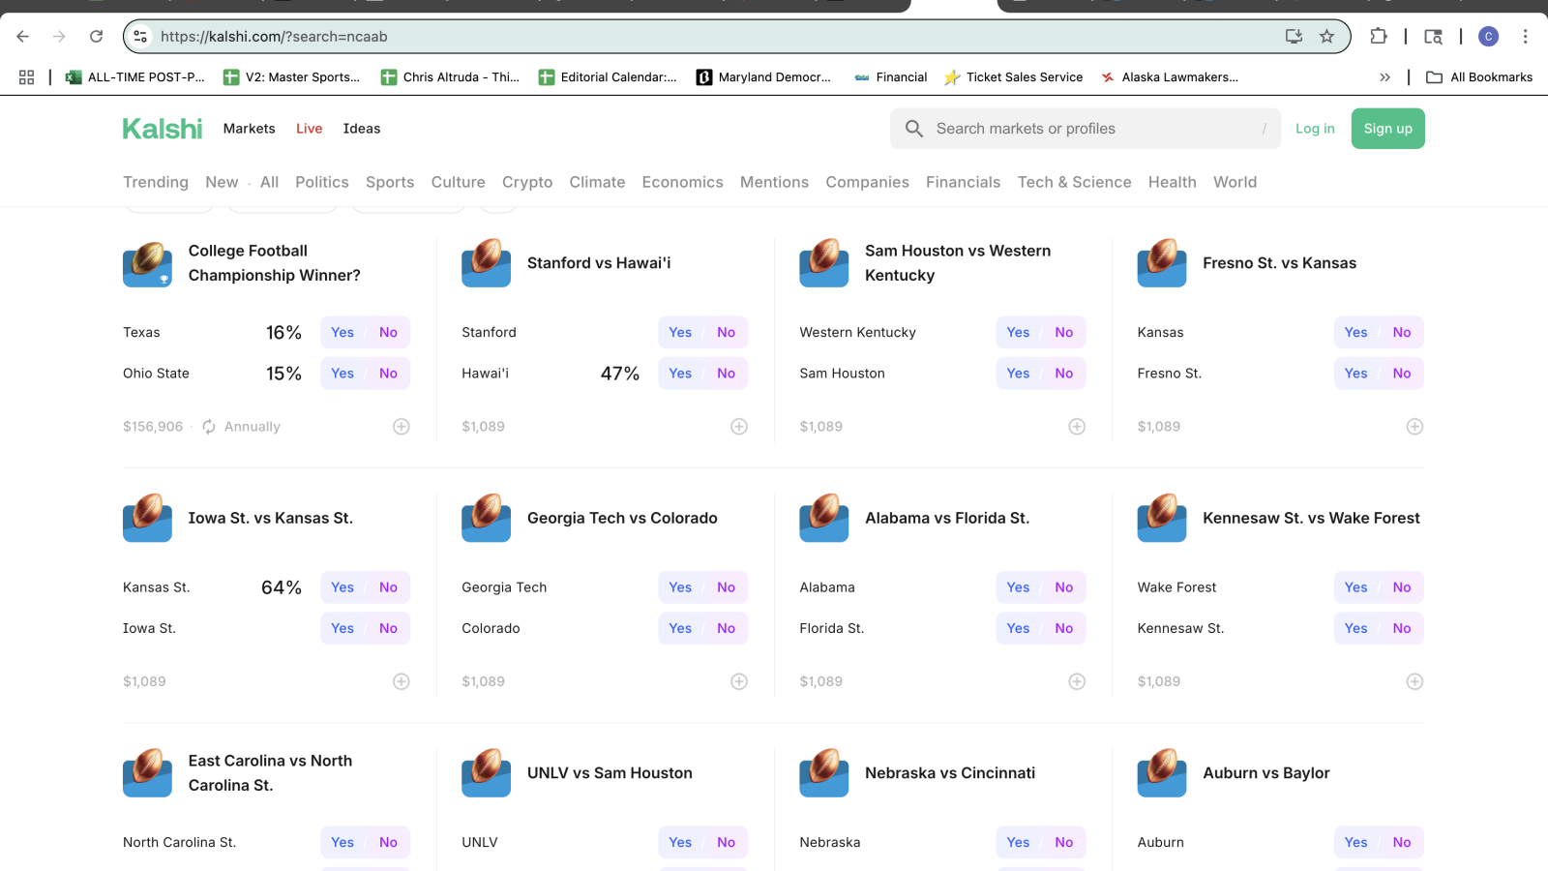
Task: Switch to the Trending tab
Action: (156, 182)
